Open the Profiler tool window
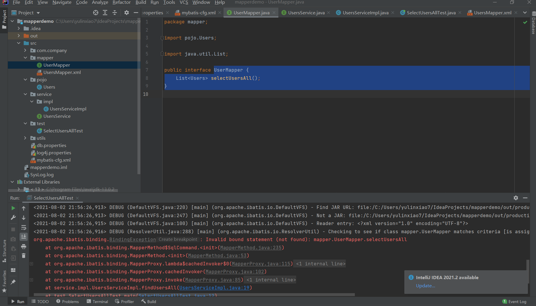536x306 pixels. (x=125, y=302)
